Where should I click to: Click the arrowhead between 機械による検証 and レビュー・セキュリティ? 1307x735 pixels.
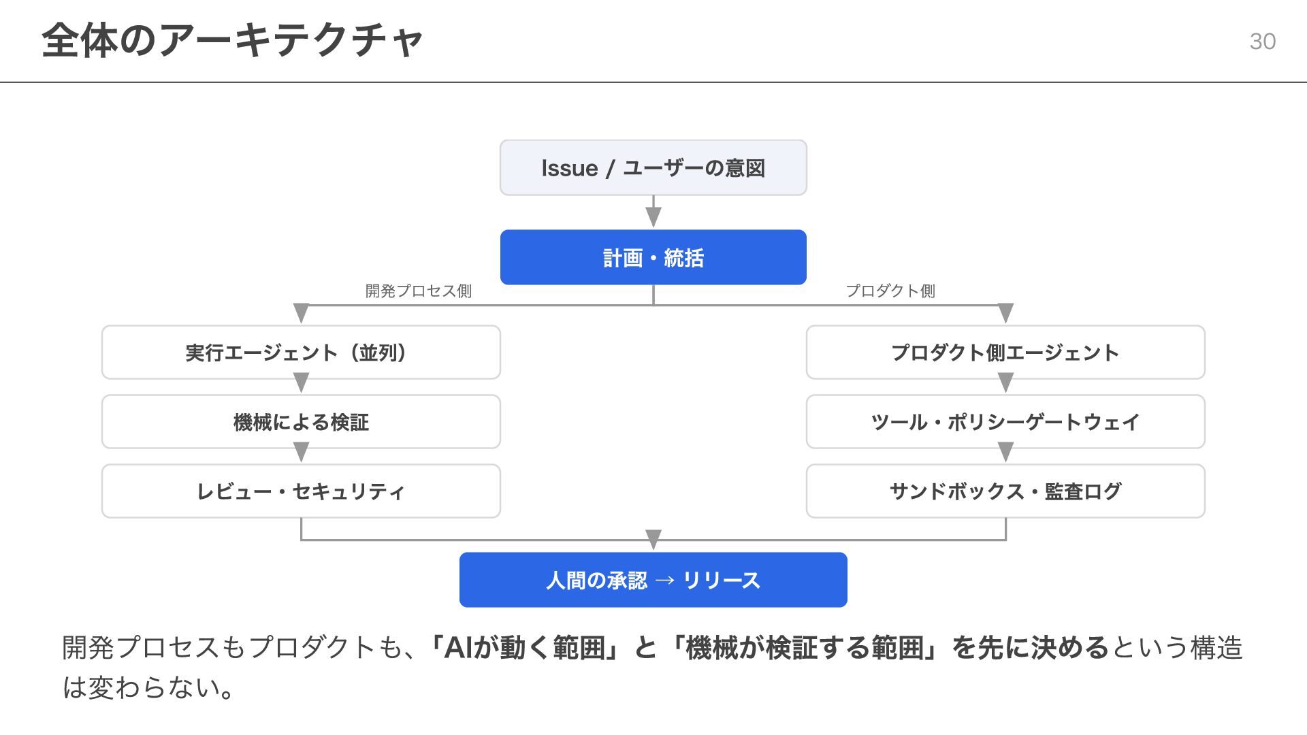point(301,453)
